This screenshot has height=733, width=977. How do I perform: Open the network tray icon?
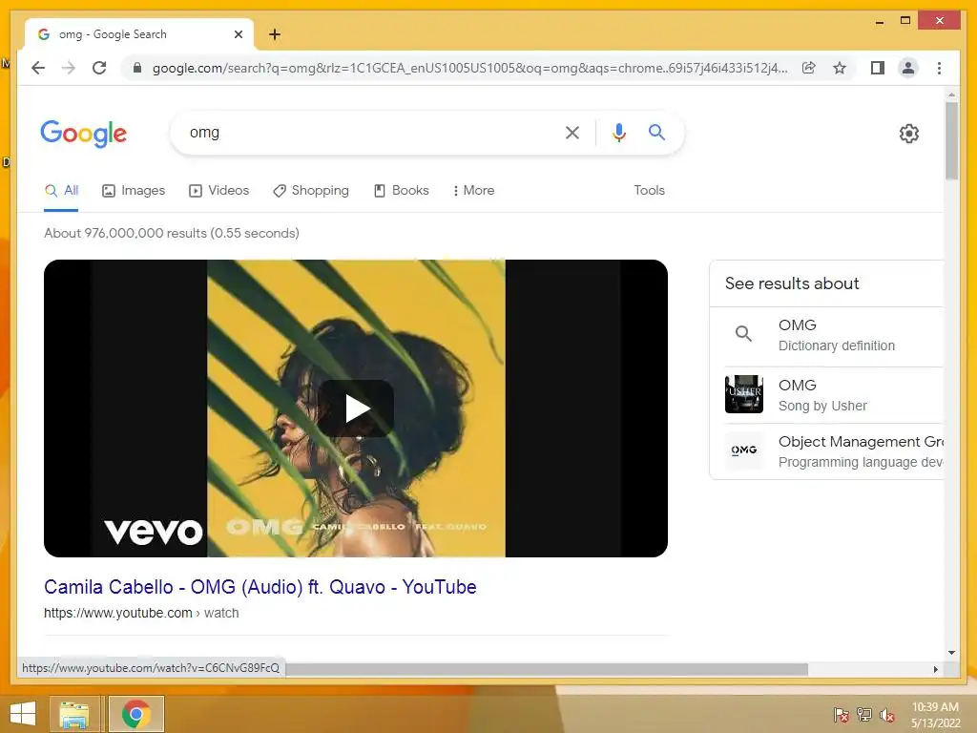tap(863, 715)
